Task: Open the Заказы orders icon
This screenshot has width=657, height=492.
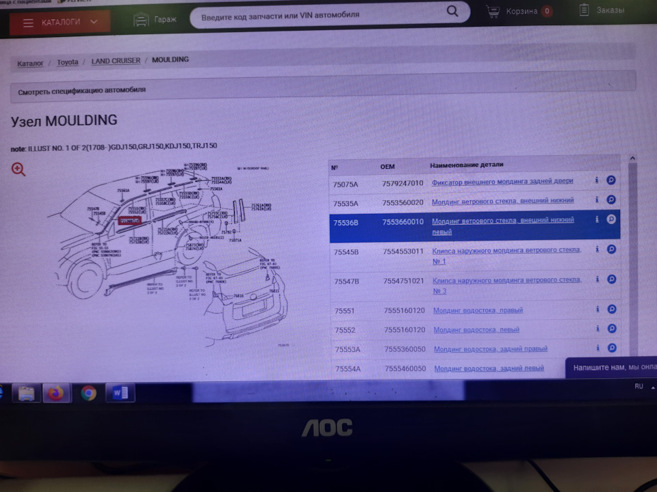Action: [584, 10]
